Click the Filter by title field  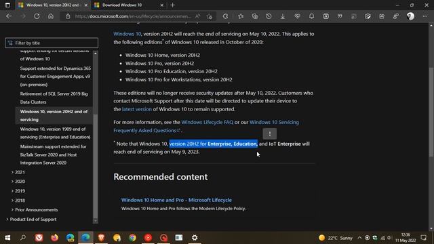[x=52, y=43]
